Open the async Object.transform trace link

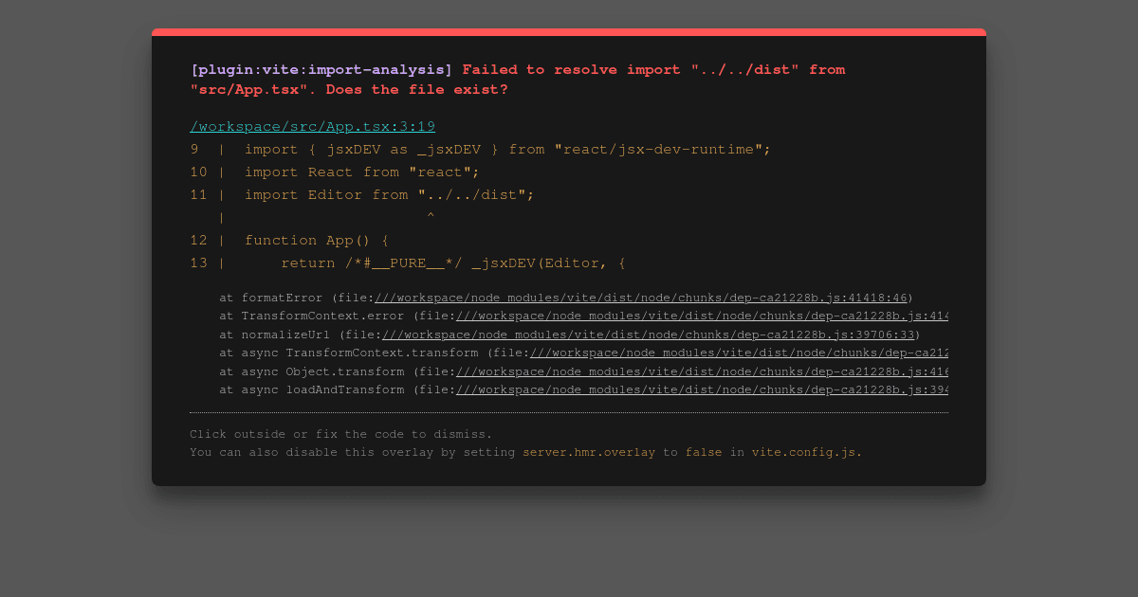(x=702, y=371)
